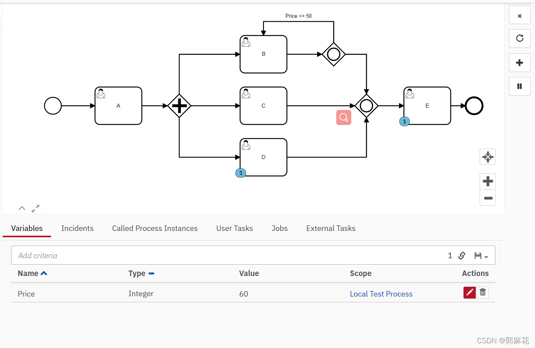The width and height of the screenshot is (535, 348).
Task: Click instance count badge on task D
Action: pos(241,173)
